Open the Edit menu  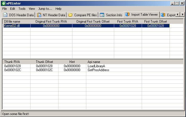(x=13, y=9)
